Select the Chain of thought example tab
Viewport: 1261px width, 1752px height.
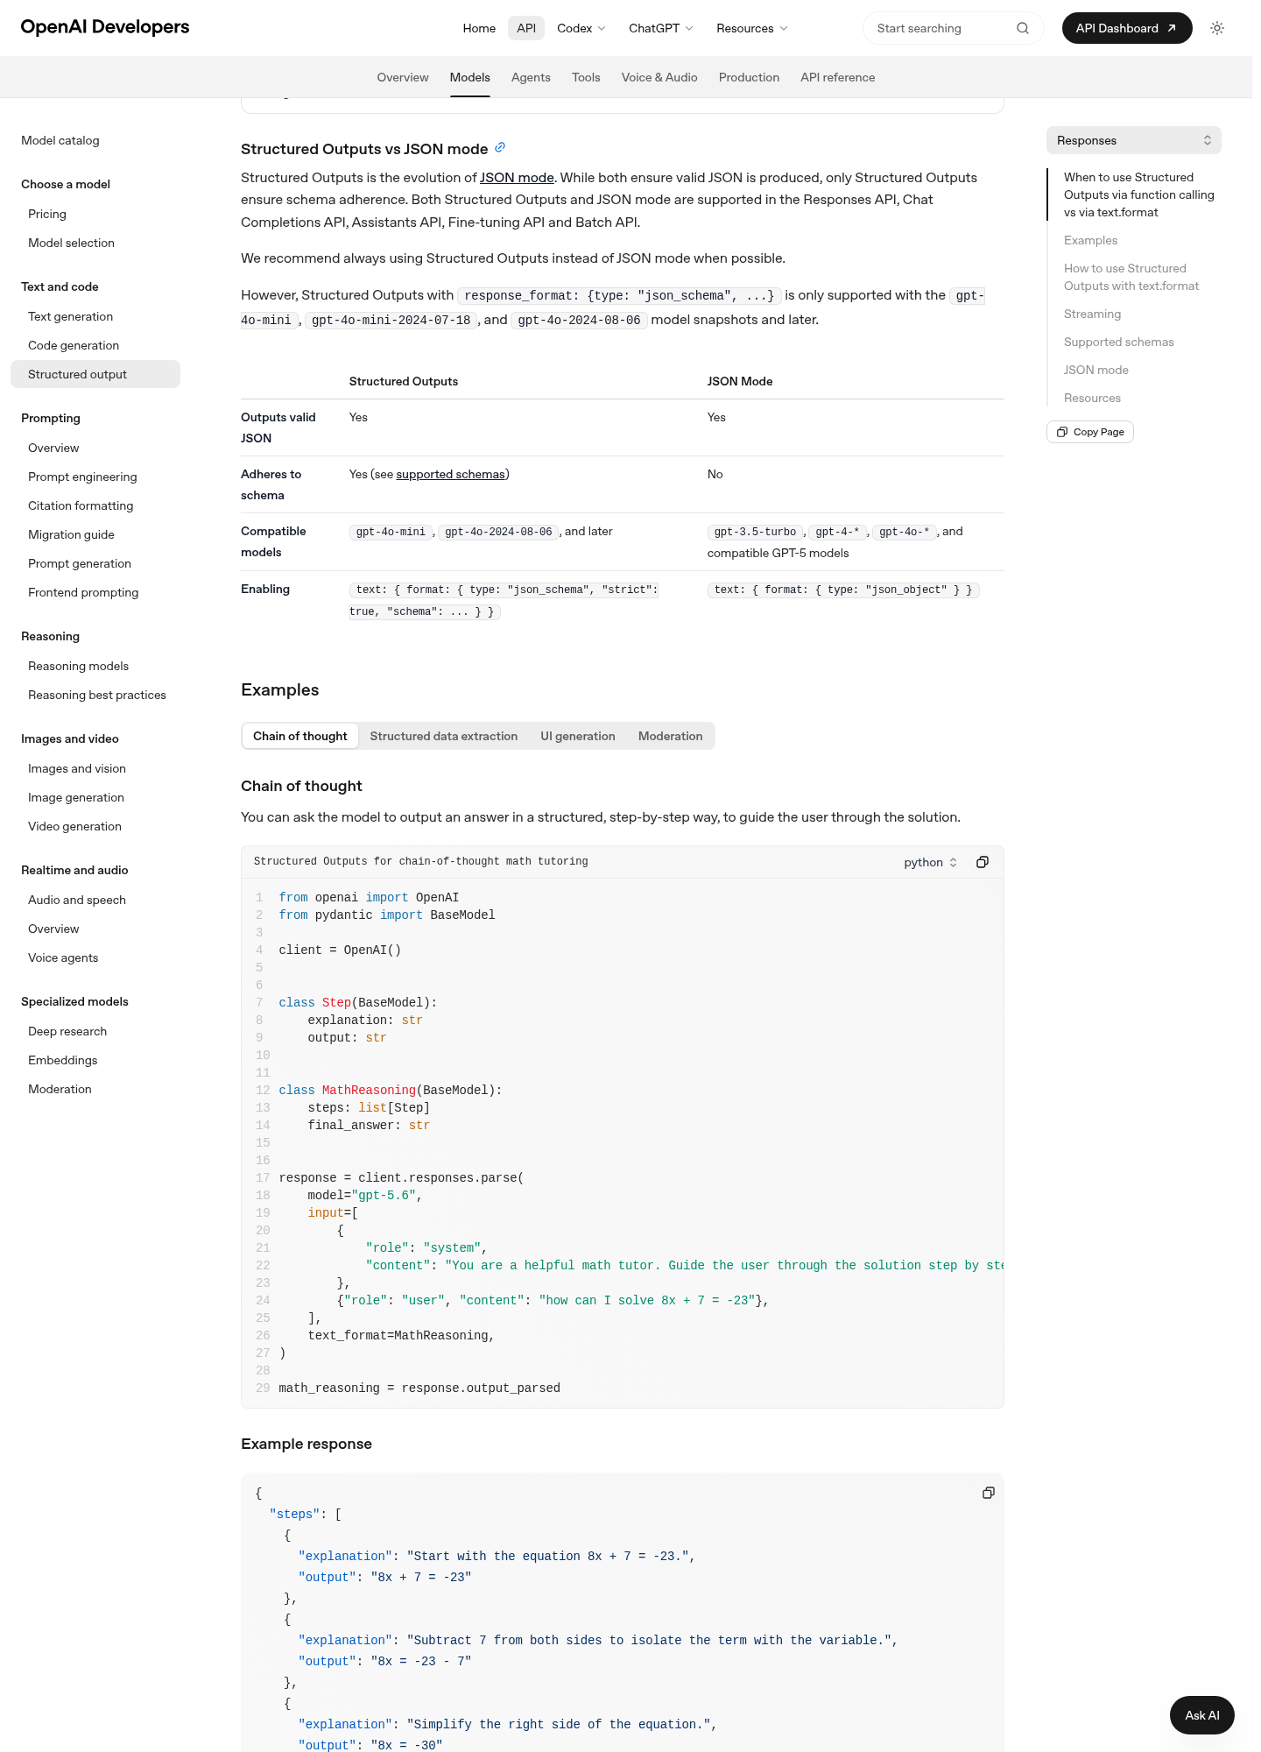[x=300, y=736]
